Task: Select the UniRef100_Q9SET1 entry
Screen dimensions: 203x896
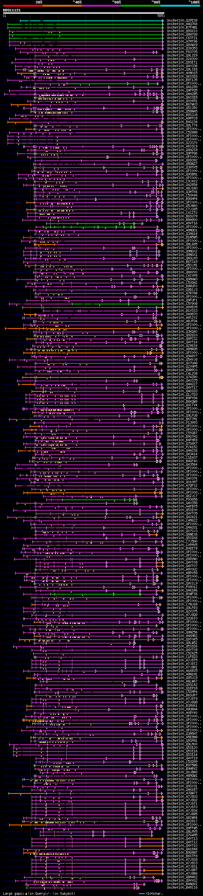Action: [182, 62]
